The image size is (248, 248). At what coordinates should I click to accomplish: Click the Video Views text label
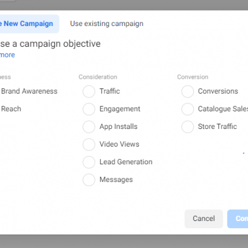coord(120,144)
